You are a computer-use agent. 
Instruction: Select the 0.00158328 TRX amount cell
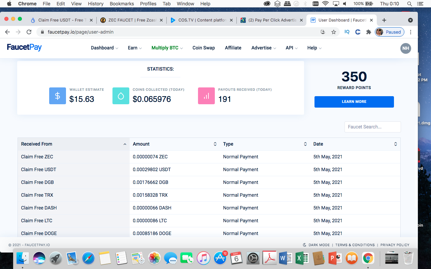coord(150,195)
